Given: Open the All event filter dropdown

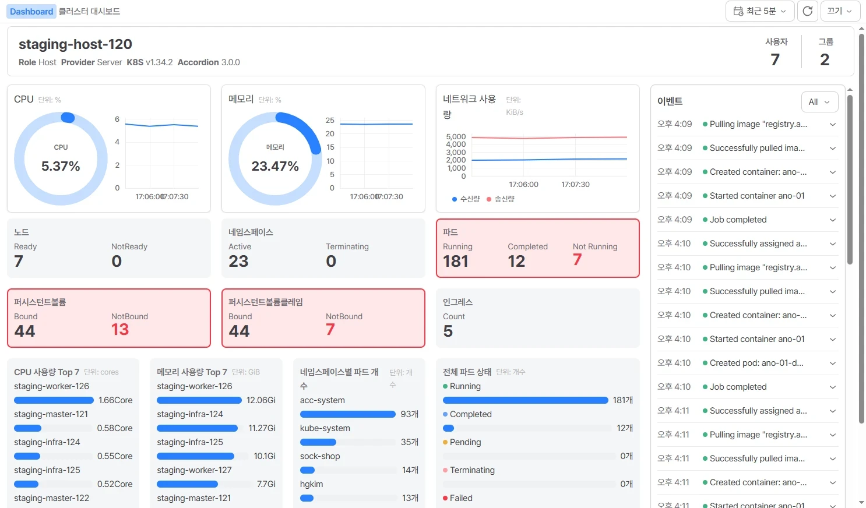Looking at the screenshot, I should pos(819,102).
